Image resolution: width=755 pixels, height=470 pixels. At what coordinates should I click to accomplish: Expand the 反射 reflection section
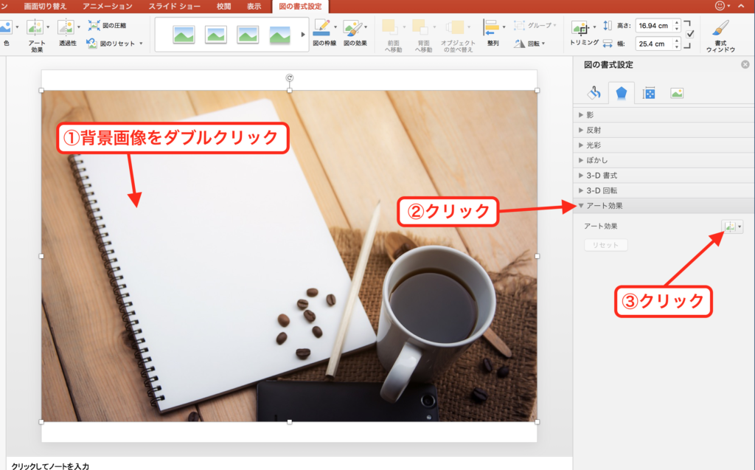(x=593, y=130)
